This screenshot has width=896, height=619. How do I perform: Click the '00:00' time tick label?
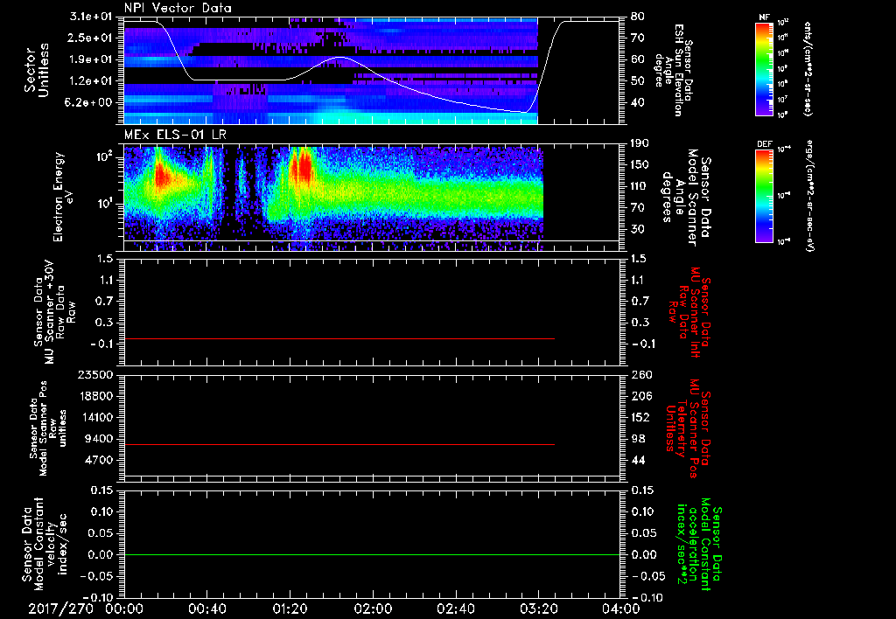click(124, 609)
